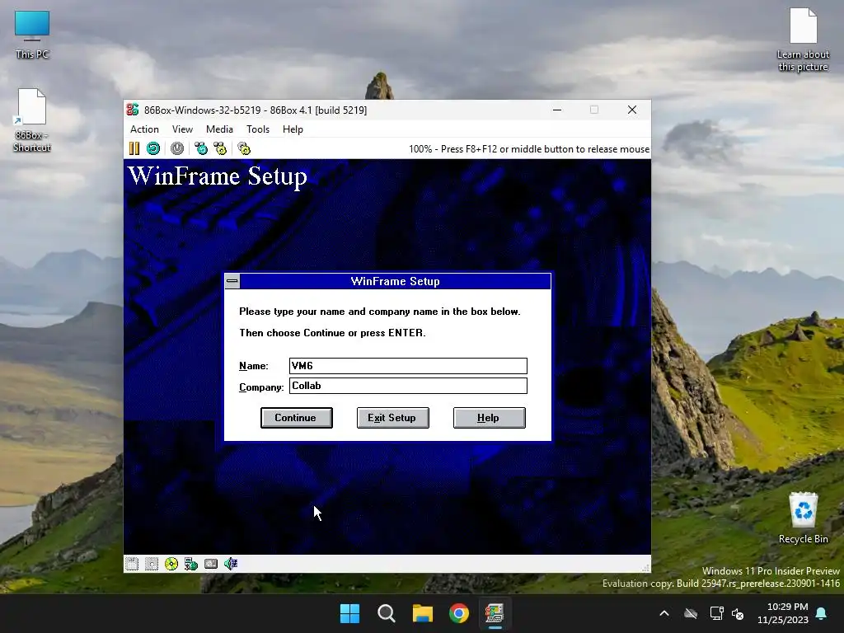Click the Exit Setup button
The height and width of the screenshot is (633, 844).
[392, 418]
